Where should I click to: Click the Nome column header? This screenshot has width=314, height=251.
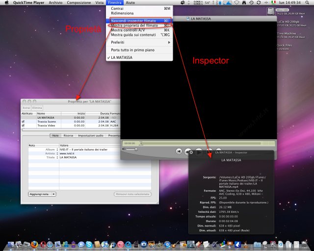(49, 114)
